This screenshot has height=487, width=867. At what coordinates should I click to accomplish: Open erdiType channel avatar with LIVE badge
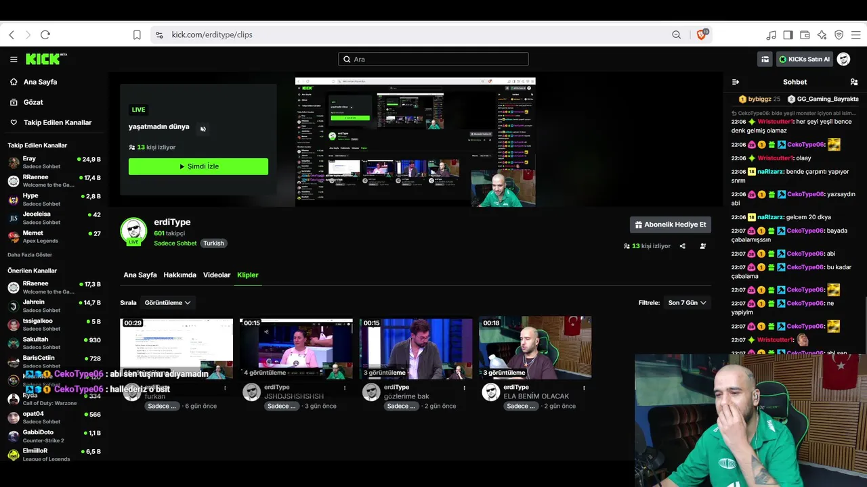click(133, 231)
